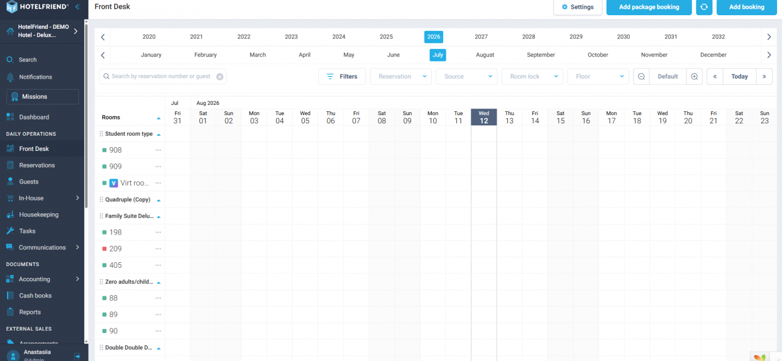Open the Settings button
The image size is (782, 361).
coord(578,7)
